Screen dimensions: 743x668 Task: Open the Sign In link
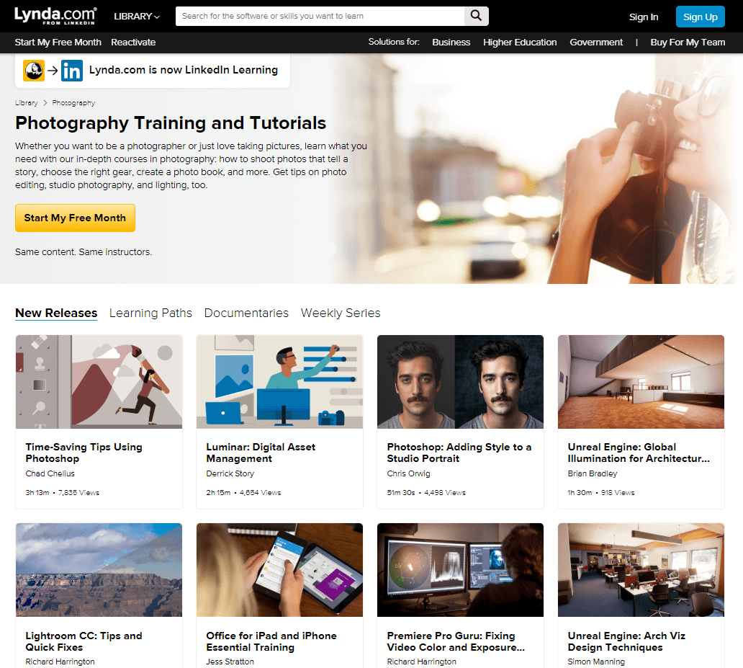[x=644, y=17]
